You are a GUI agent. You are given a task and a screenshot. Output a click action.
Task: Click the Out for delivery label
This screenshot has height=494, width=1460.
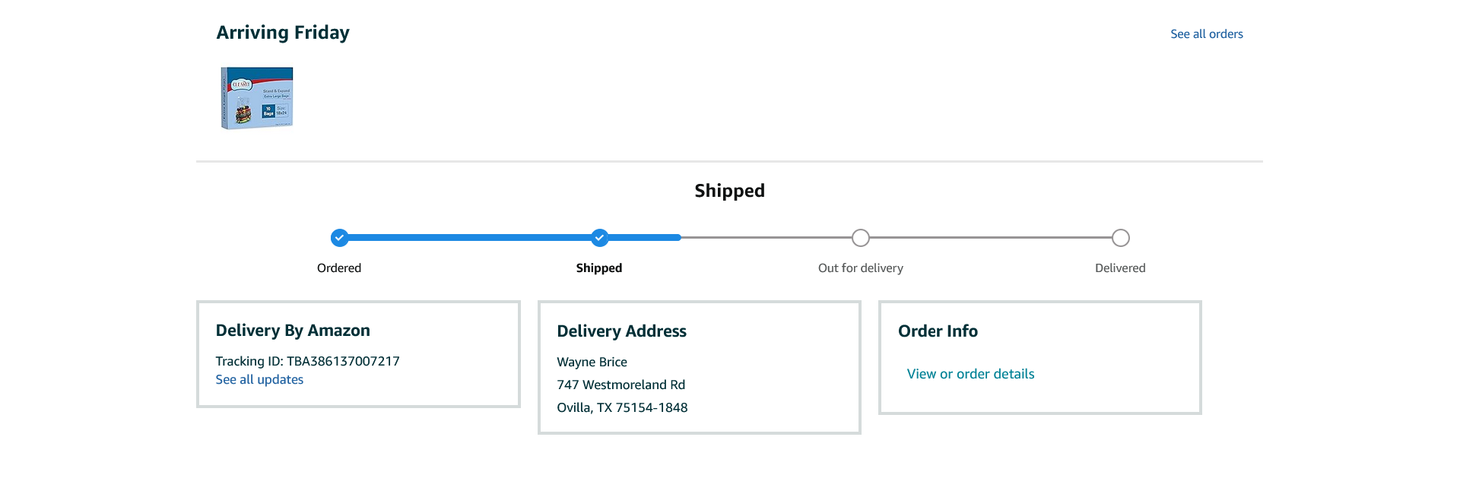[860, 268]
